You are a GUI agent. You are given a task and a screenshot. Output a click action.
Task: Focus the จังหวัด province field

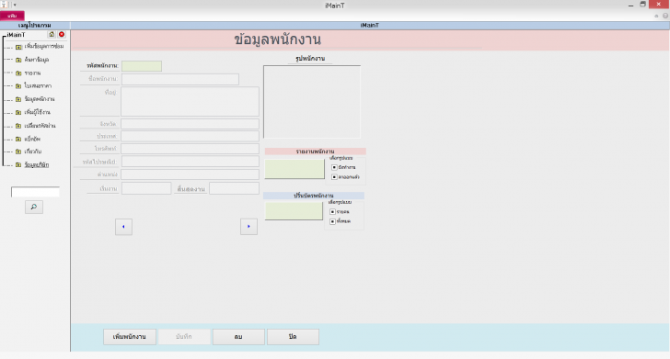190,124
